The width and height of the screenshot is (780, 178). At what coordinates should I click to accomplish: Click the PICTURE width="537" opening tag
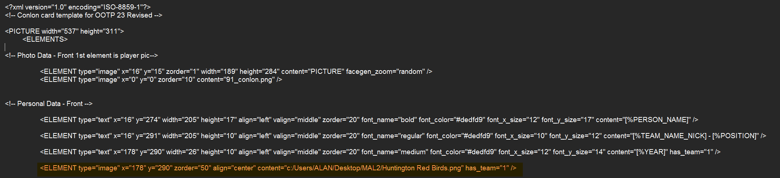pyautogui.click(x=64, y=31)
